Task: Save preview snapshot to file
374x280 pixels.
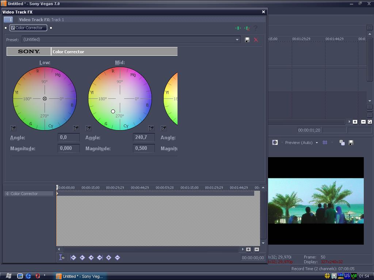Action: tap(351, 143)
